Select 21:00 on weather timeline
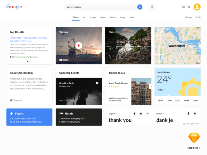 pyautogui.click(x=195, y=100)
